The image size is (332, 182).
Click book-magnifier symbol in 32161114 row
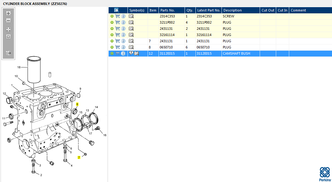point(131,35)
